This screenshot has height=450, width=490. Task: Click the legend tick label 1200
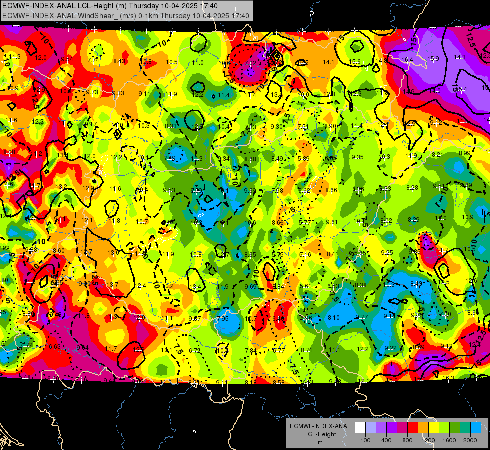(x=428, y=440)
